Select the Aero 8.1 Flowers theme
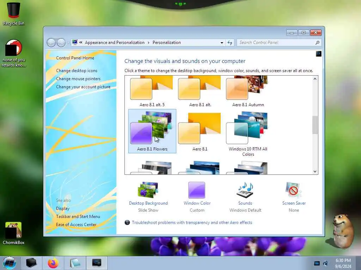This screenshot has width=361, height=270. [x=152, y=131]
